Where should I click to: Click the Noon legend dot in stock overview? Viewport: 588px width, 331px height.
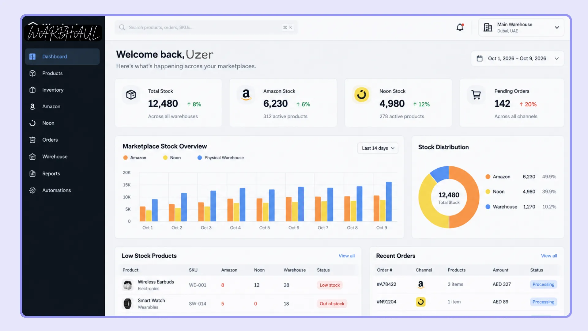pos(165,158)
